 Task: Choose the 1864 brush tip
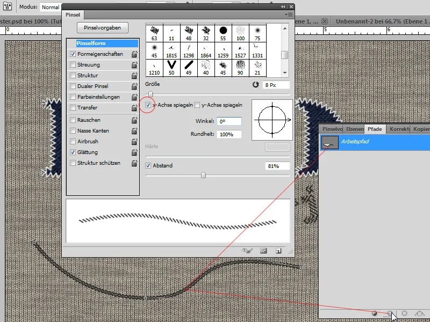[x=206, y=50]
